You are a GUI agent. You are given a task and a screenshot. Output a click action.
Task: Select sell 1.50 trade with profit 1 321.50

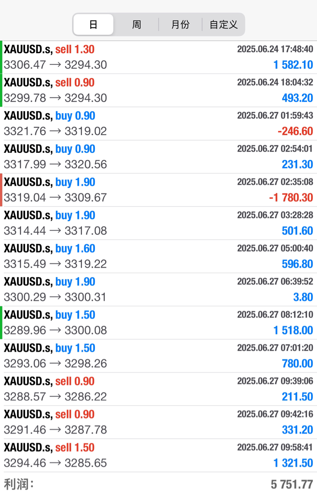click(158, 456)
